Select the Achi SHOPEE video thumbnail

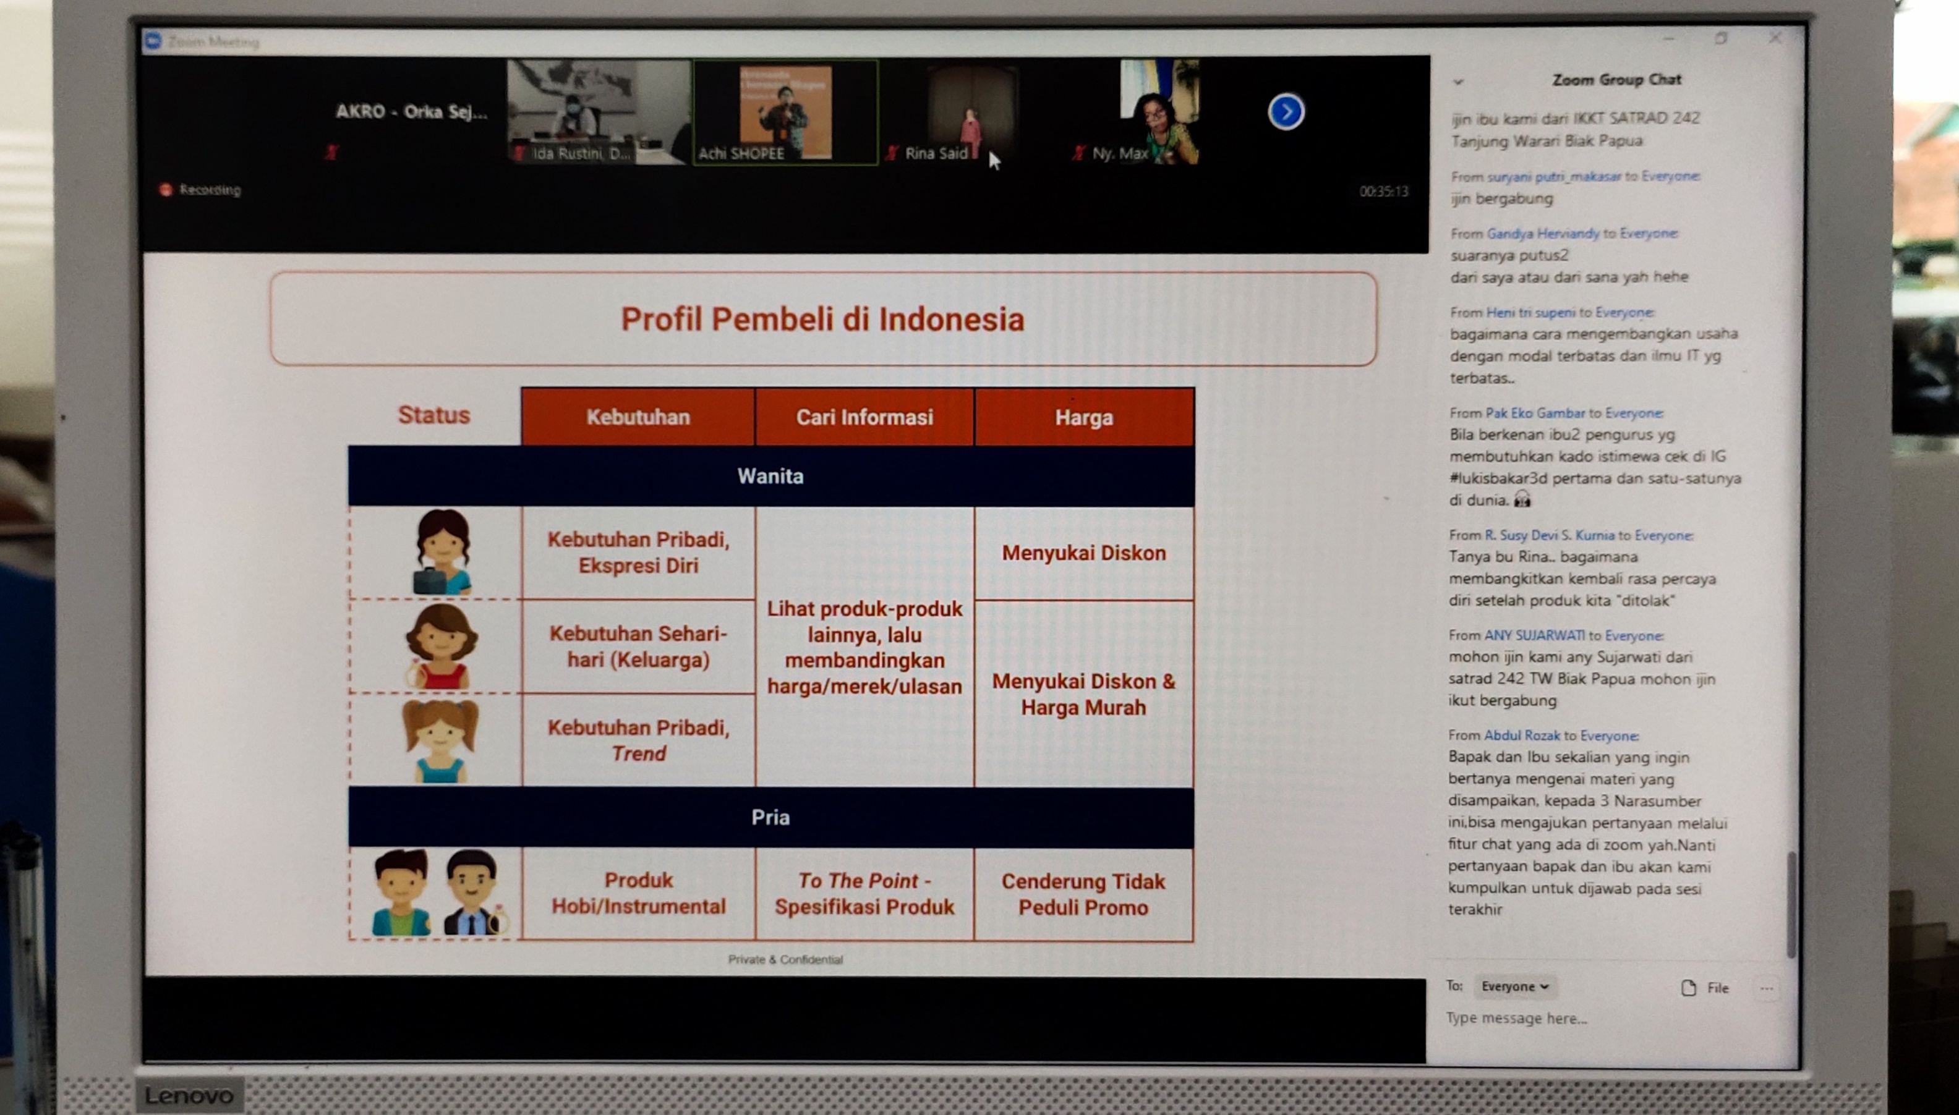785,112
